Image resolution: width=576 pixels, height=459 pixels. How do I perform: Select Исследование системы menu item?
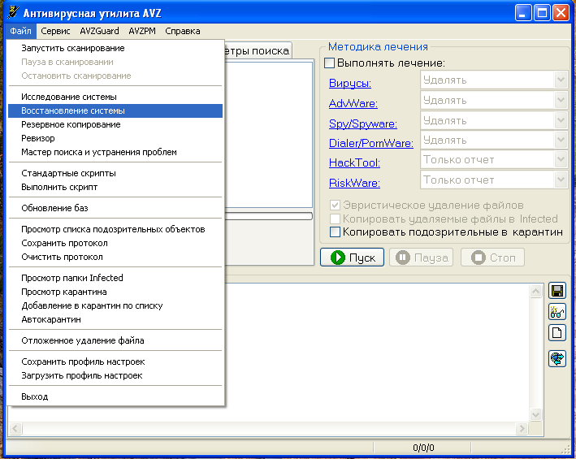click(x=115, y=97)
